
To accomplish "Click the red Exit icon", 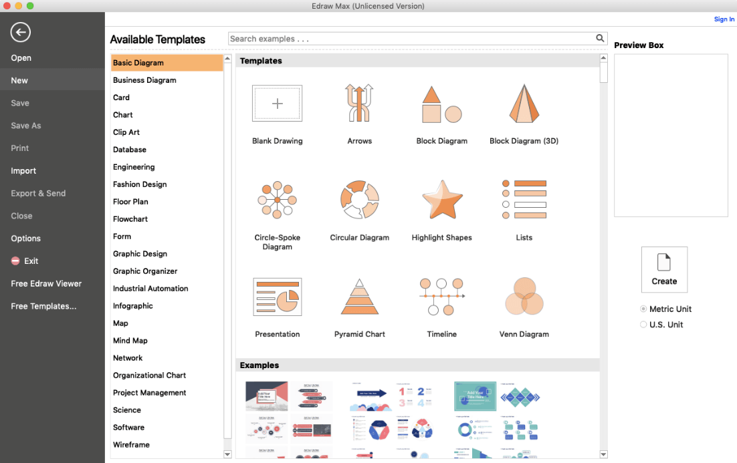I will coord(15,261).
